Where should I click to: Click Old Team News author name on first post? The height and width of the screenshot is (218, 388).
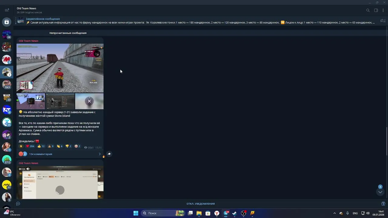28,41
